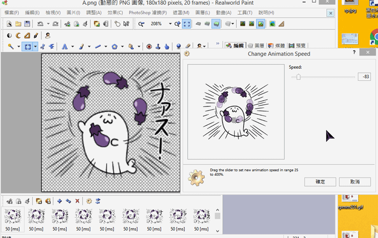Select the magic wand tool

[11, 46]
